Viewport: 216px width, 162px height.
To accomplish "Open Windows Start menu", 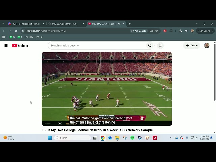I will (50, 138).
